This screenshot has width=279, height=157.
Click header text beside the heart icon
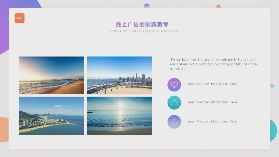pyautogui.click(x=212, y=84)
